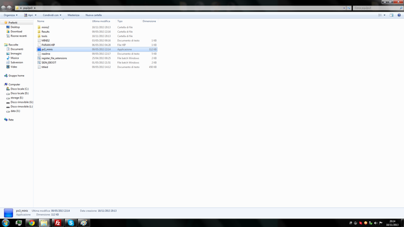Open Risorse recenti in the sidebar
Viewport: 404px width, 227px height.
click(18, 36)
